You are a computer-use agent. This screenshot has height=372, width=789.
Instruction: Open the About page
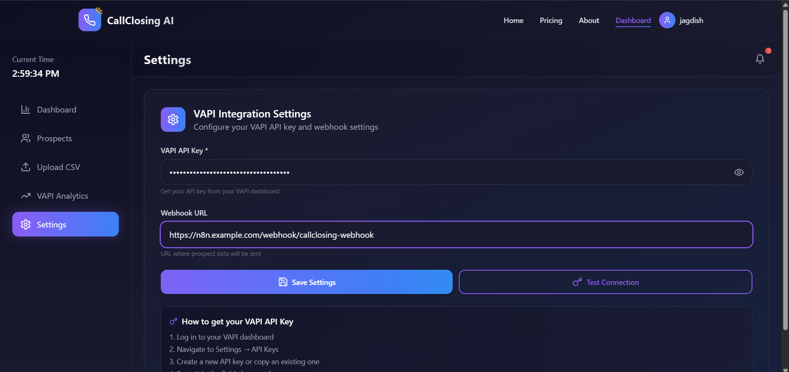coord(589,21)
